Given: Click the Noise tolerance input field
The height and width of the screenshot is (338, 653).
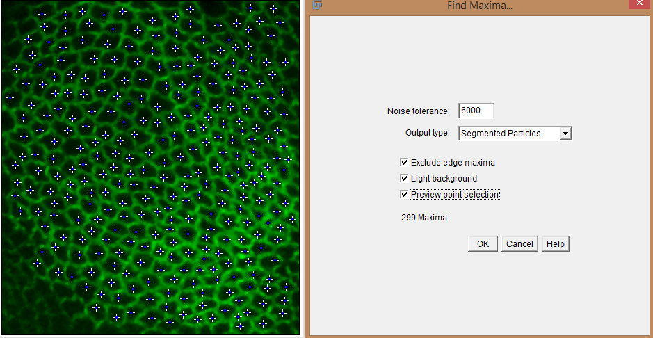Looking at the screenshot, I should tap(476, 111).
